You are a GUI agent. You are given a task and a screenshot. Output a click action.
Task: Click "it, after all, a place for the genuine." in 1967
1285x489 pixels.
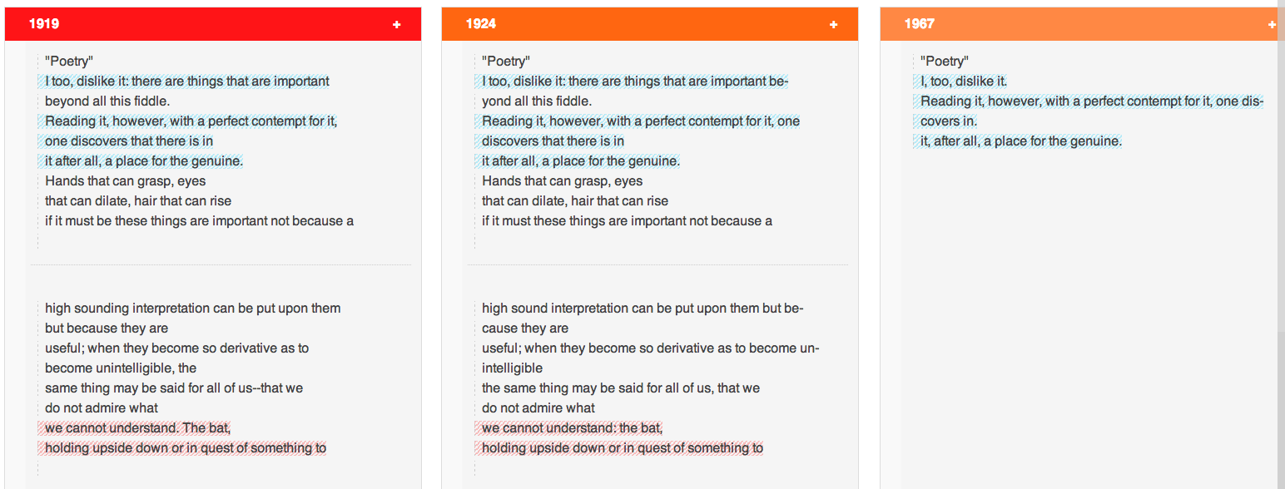click(x=1021, y=141)
